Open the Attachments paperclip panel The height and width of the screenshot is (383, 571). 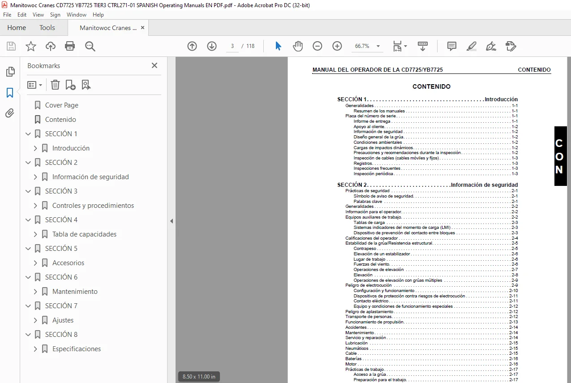pos(10,113)
